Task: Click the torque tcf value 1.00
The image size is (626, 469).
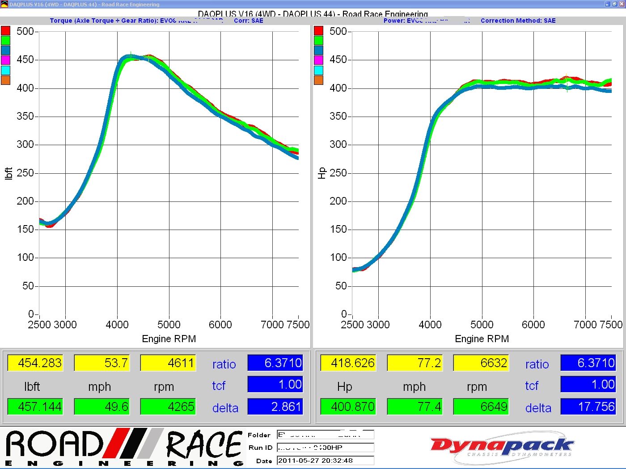Action: coord(275,385)
